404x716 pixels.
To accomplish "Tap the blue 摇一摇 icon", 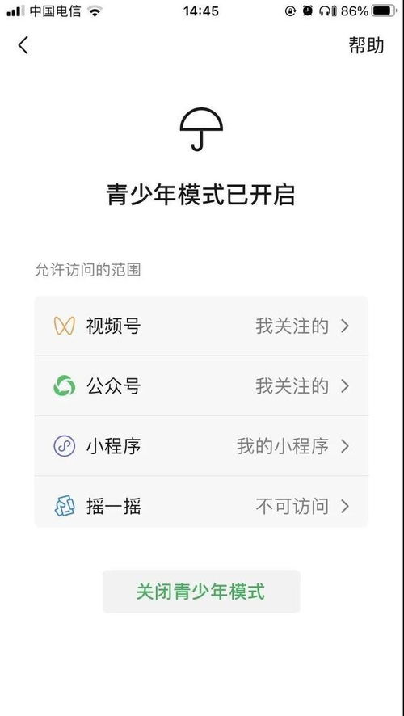I will (65, 507).
